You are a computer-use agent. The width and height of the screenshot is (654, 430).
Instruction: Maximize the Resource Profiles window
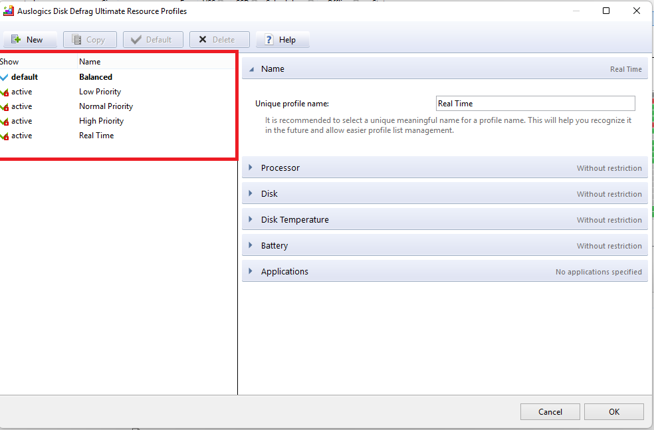coord(606,11)
